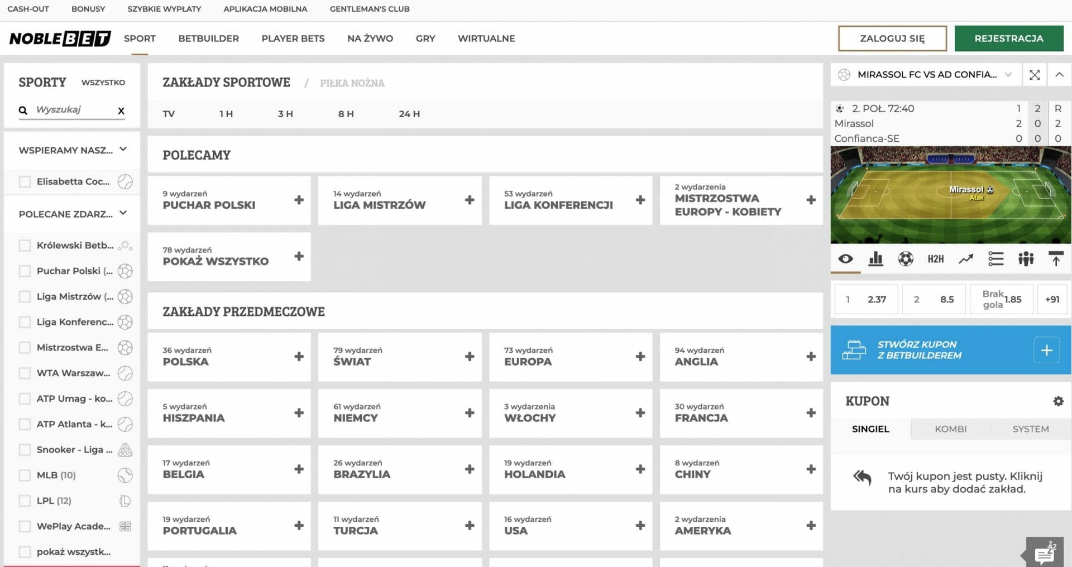
Task: Expand the Świat events card
Action: pyautogui.click(x=400, y=357)
